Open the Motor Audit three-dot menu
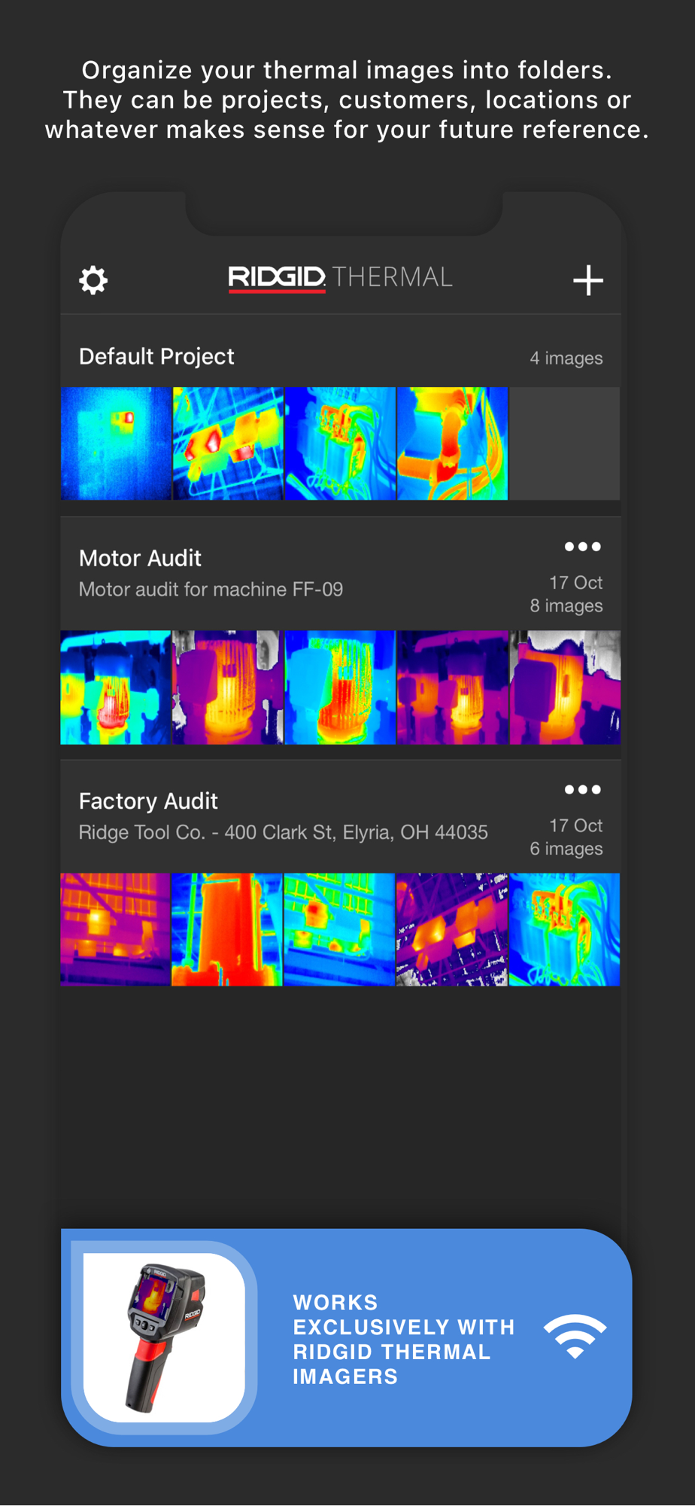The width and height of the screenshot is (695, 1506). coord(583,547)
